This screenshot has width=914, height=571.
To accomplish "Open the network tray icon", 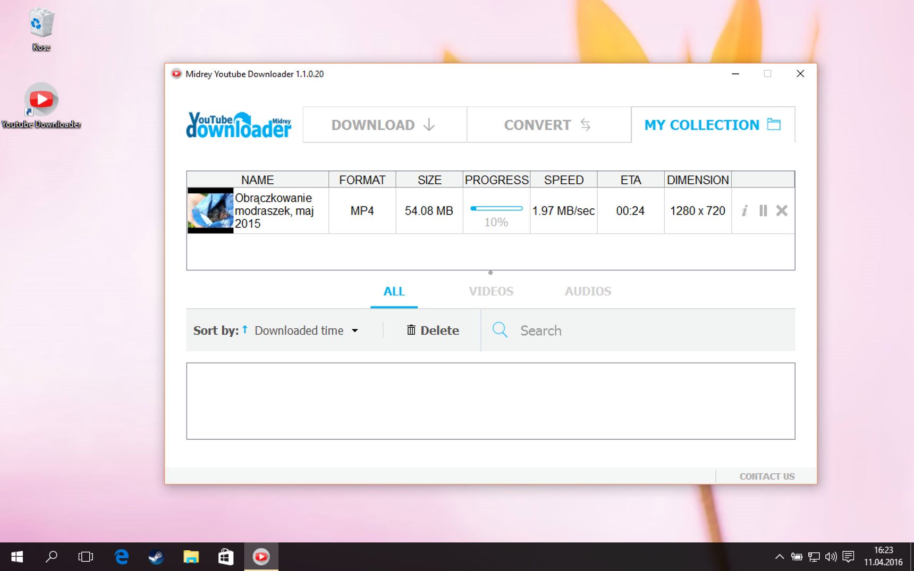I will 814,557.
